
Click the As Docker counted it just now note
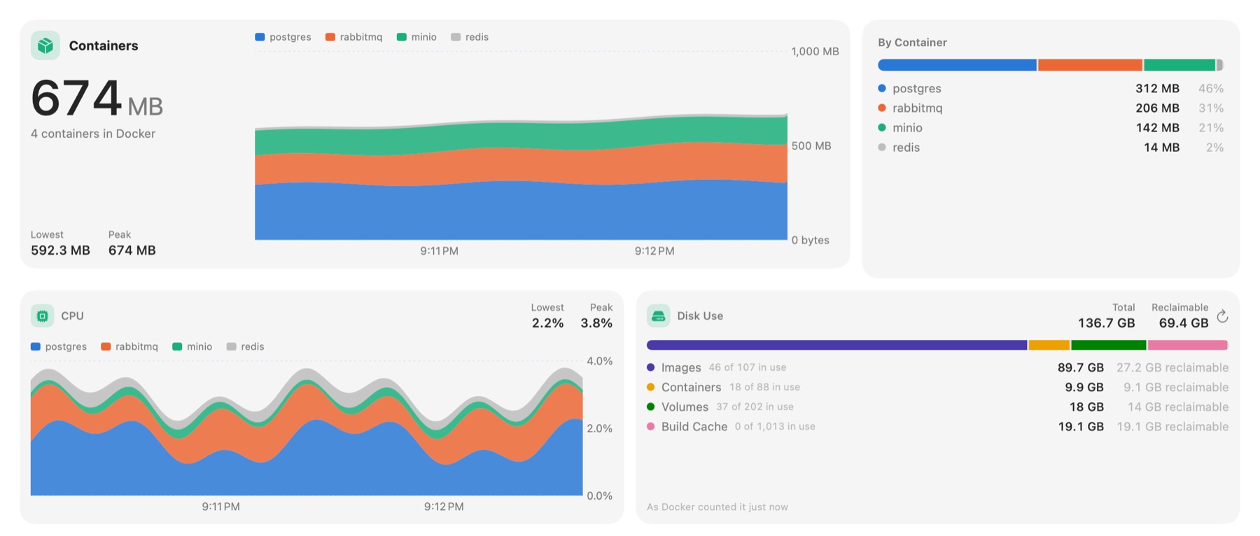tap(717, 507)
